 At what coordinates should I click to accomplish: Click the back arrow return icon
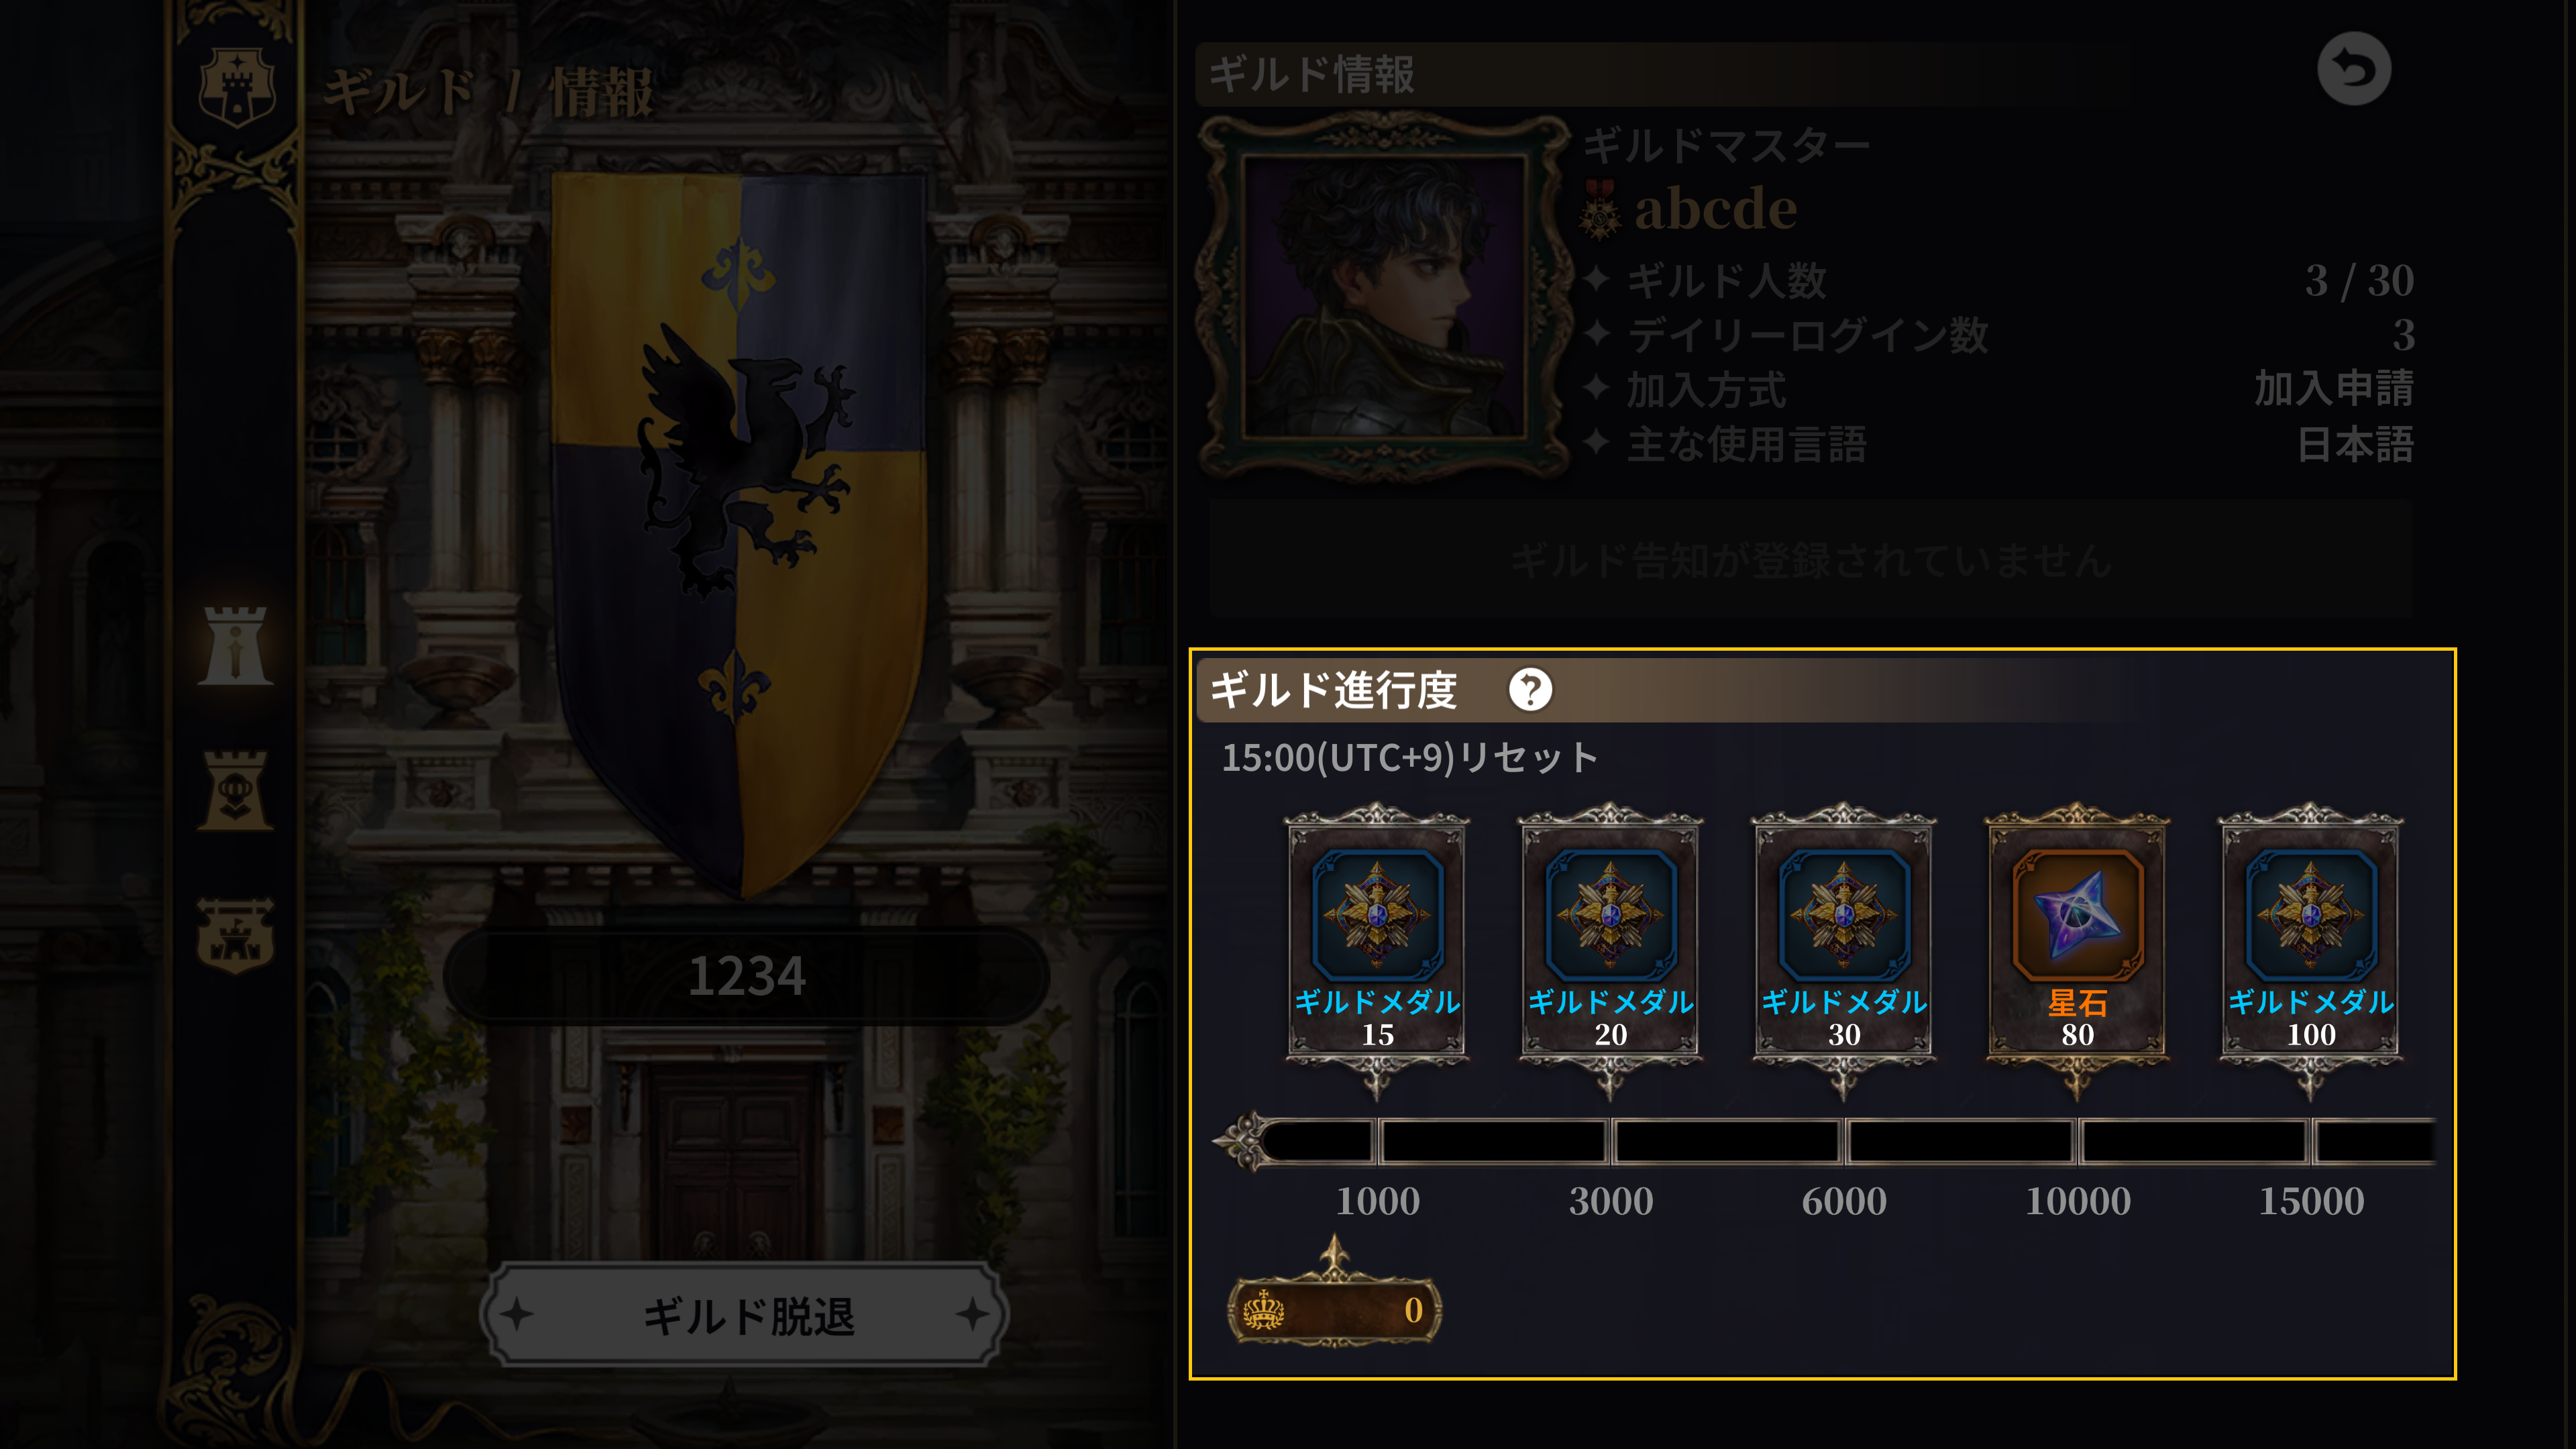click(2354, 69)
